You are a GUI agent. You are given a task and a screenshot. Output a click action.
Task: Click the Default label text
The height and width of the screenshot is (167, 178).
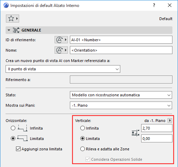coord(166,19)
